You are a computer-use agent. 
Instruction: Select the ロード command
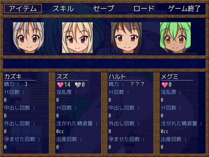[144, 9]
